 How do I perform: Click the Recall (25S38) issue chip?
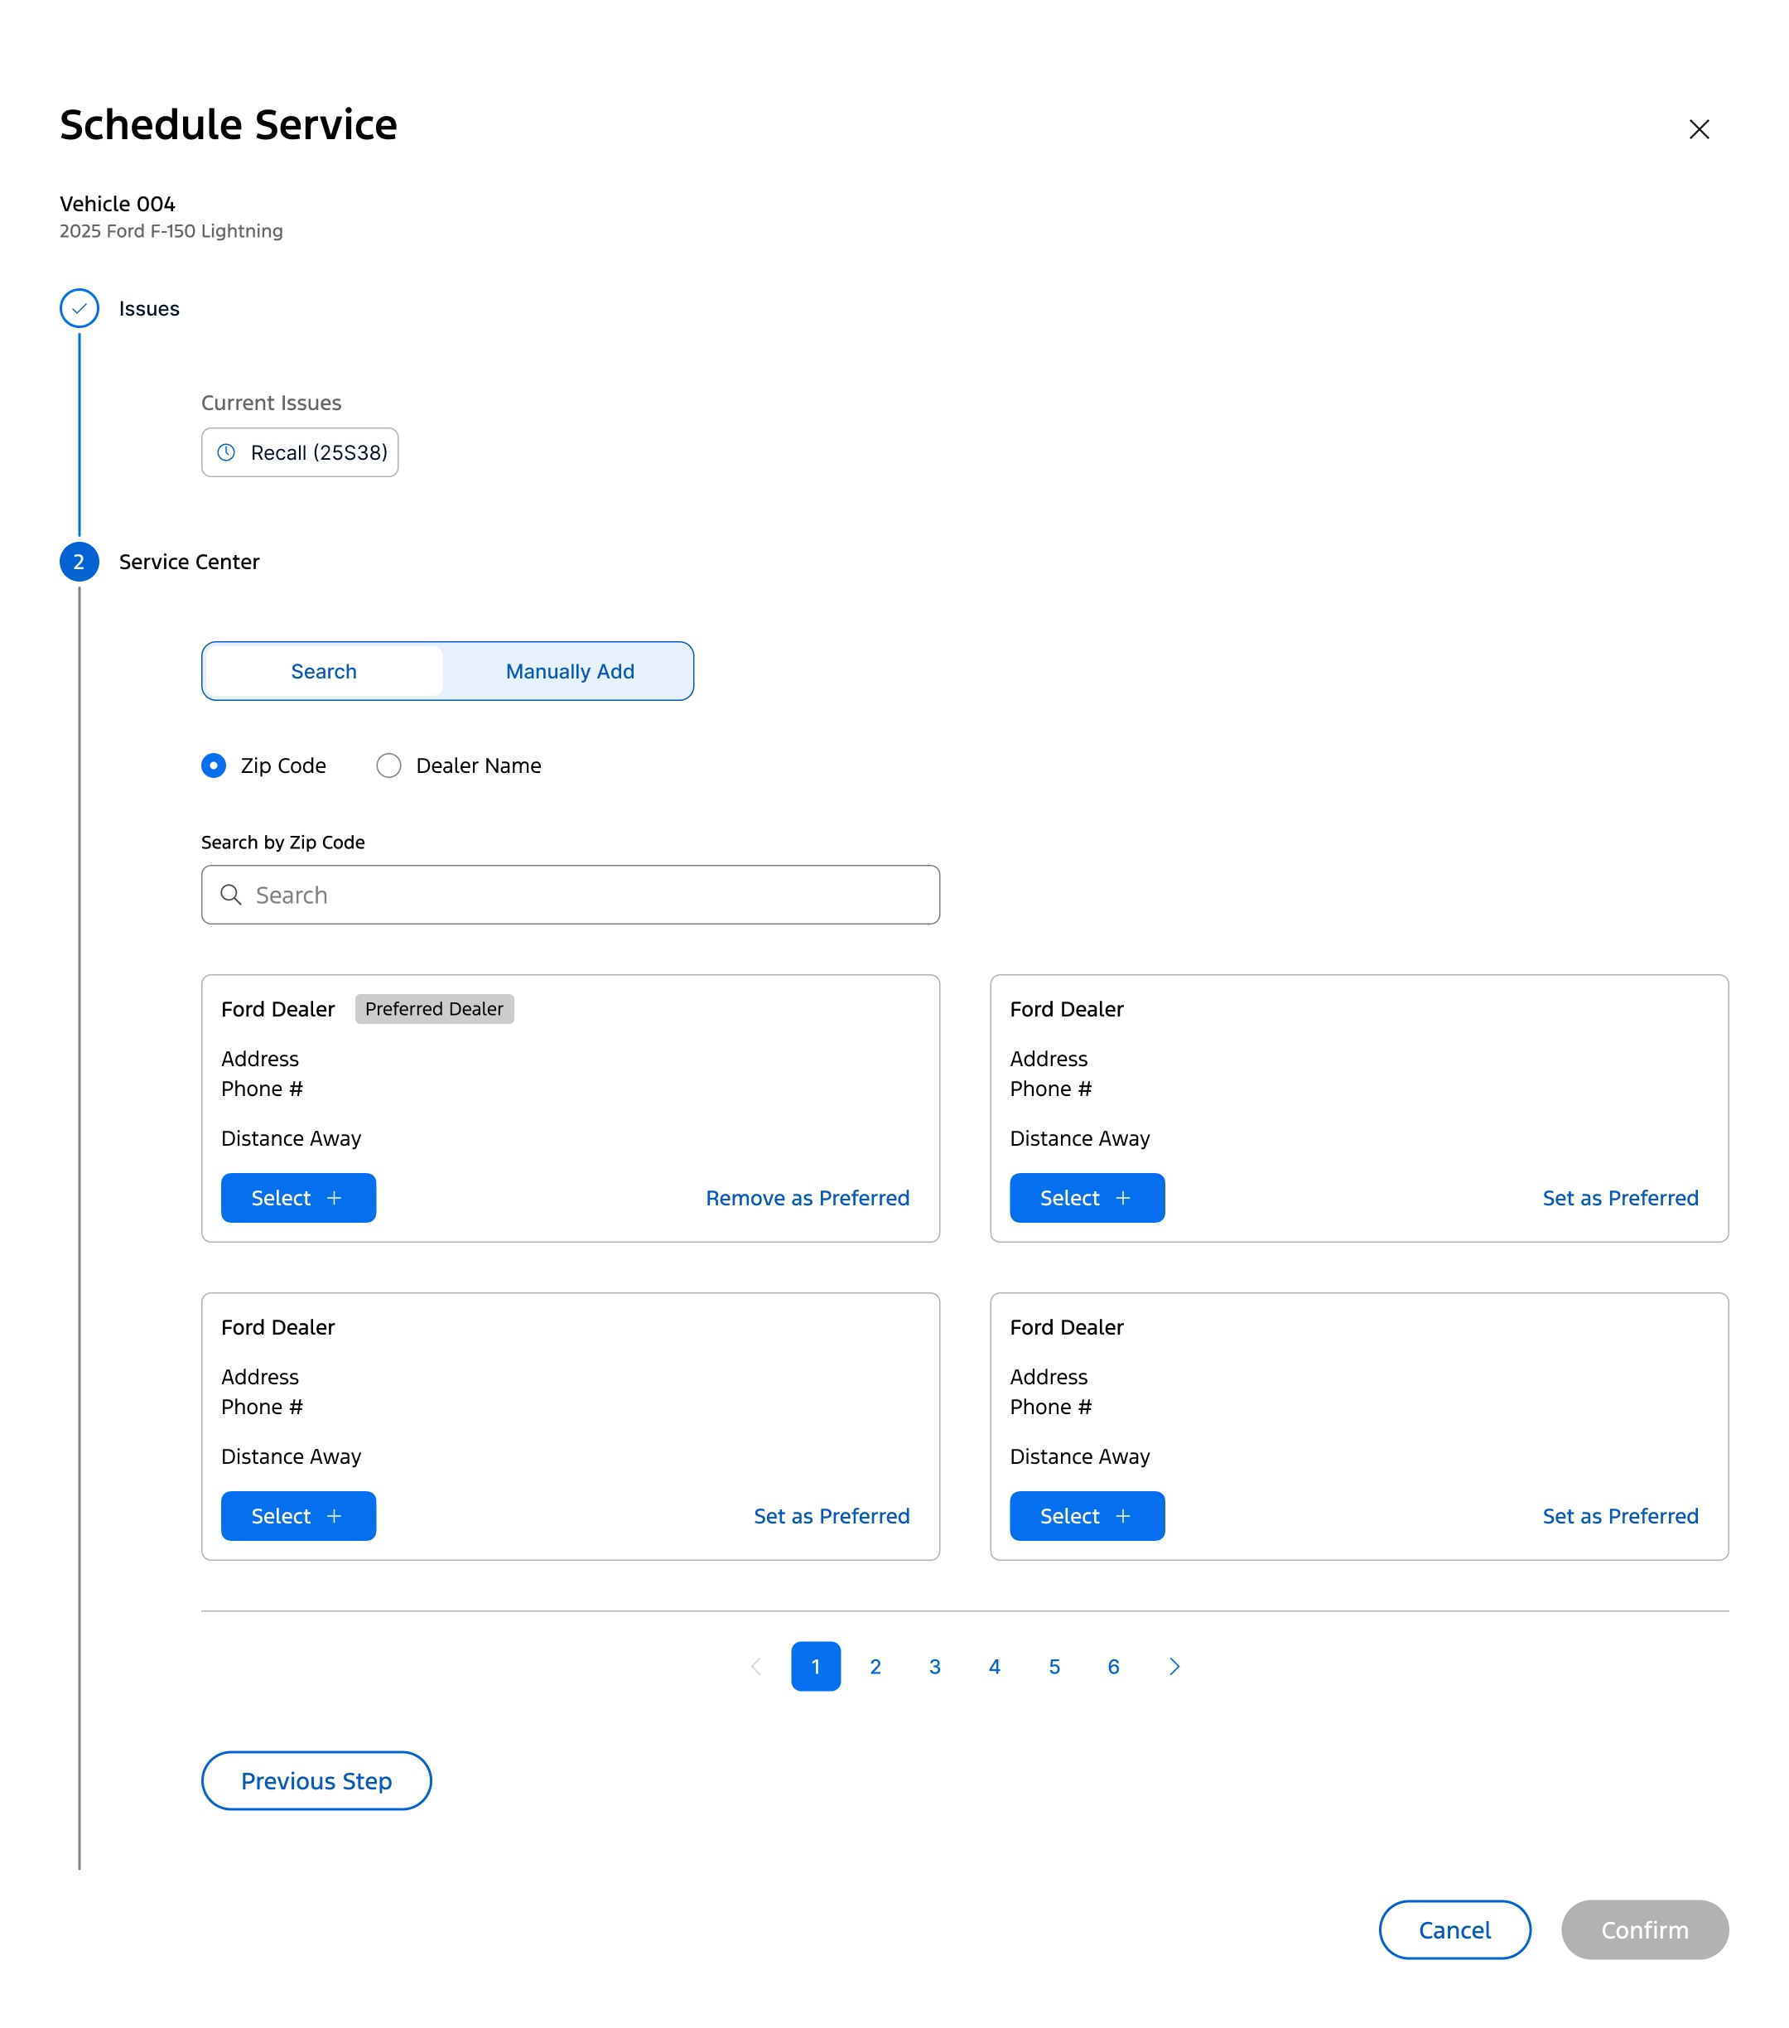coord(300,452)
